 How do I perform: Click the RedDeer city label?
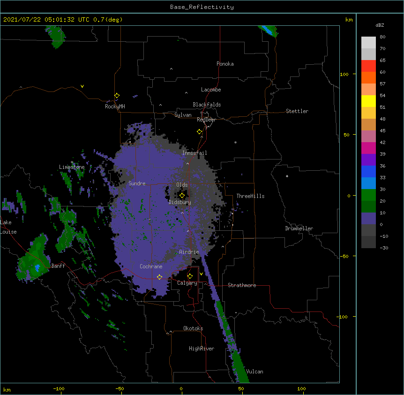point(206,120)
